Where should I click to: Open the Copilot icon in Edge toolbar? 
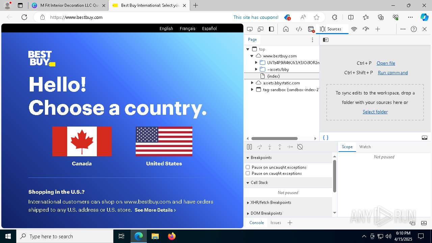pos(424,17)
